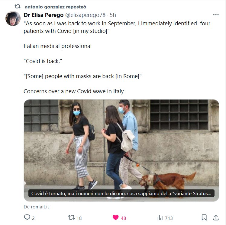
Task: Click the 5h timestamp
Action: click(x=113, y=15)
